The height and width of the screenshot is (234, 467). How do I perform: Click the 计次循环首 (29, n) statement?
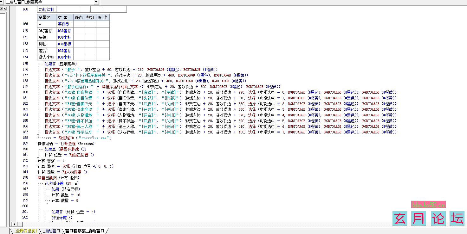click(x=62, y=183)
